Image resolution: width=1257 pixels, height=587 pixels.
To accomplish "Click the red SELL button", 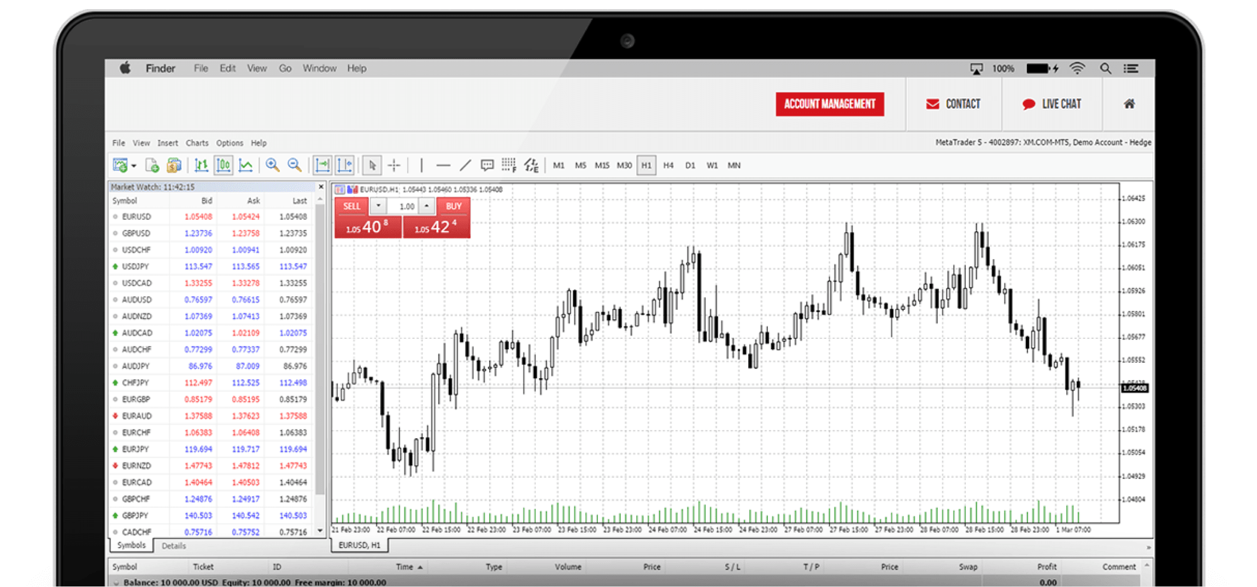I will pos(351,206).
